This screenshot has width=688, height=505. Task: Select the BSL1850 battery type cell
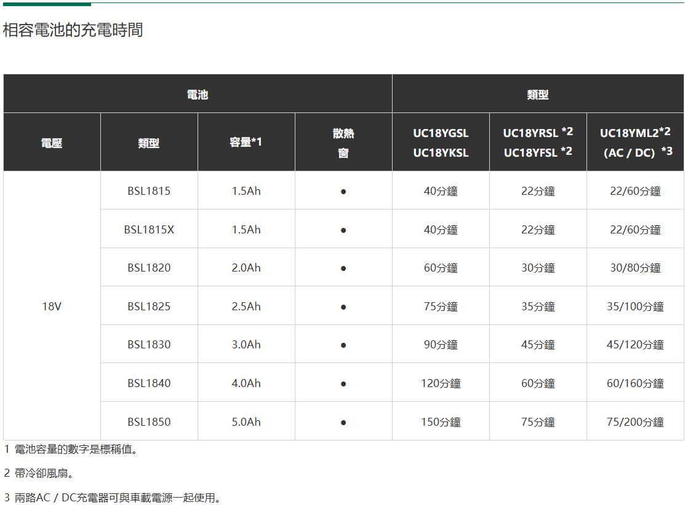149,421
